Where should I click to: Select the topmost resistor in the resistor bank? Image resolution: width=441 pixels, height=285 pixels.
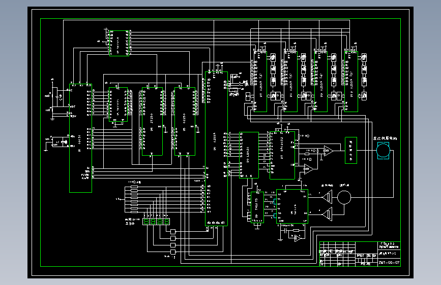134,187
